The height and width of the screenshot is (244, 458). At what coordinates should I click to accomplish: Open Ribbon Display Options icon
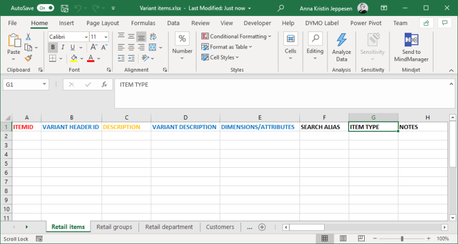(384, 8)
